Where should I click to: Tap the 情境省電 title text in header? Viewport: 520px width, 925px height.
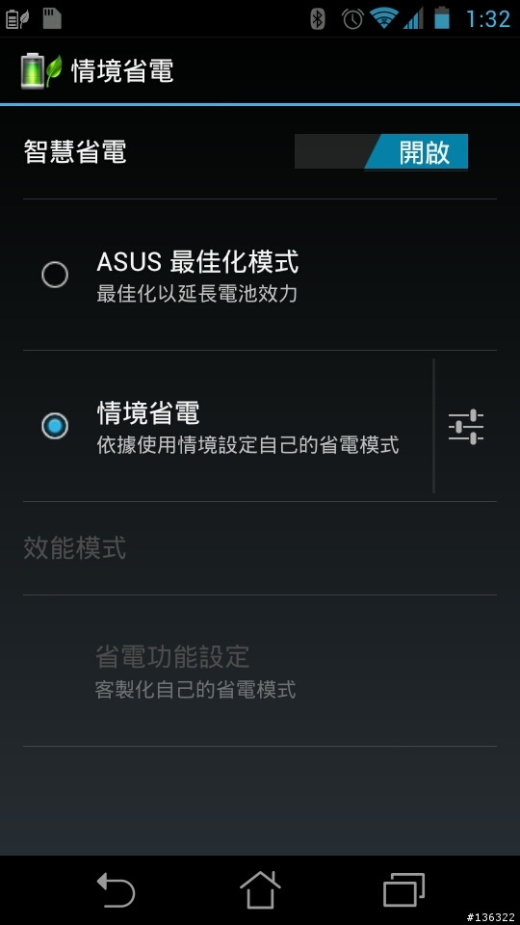coord(122,71)
